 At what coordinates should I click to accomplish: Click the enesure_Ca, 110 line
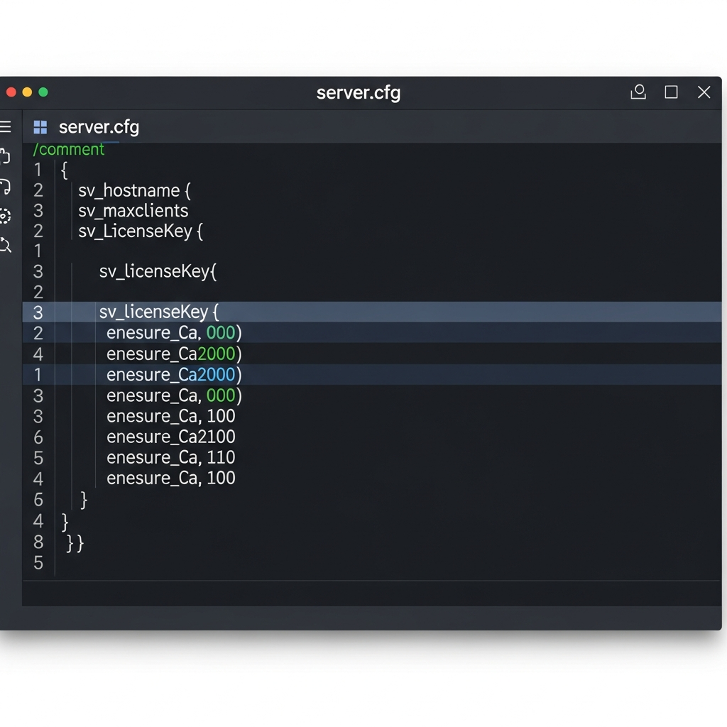click(170, 458)
